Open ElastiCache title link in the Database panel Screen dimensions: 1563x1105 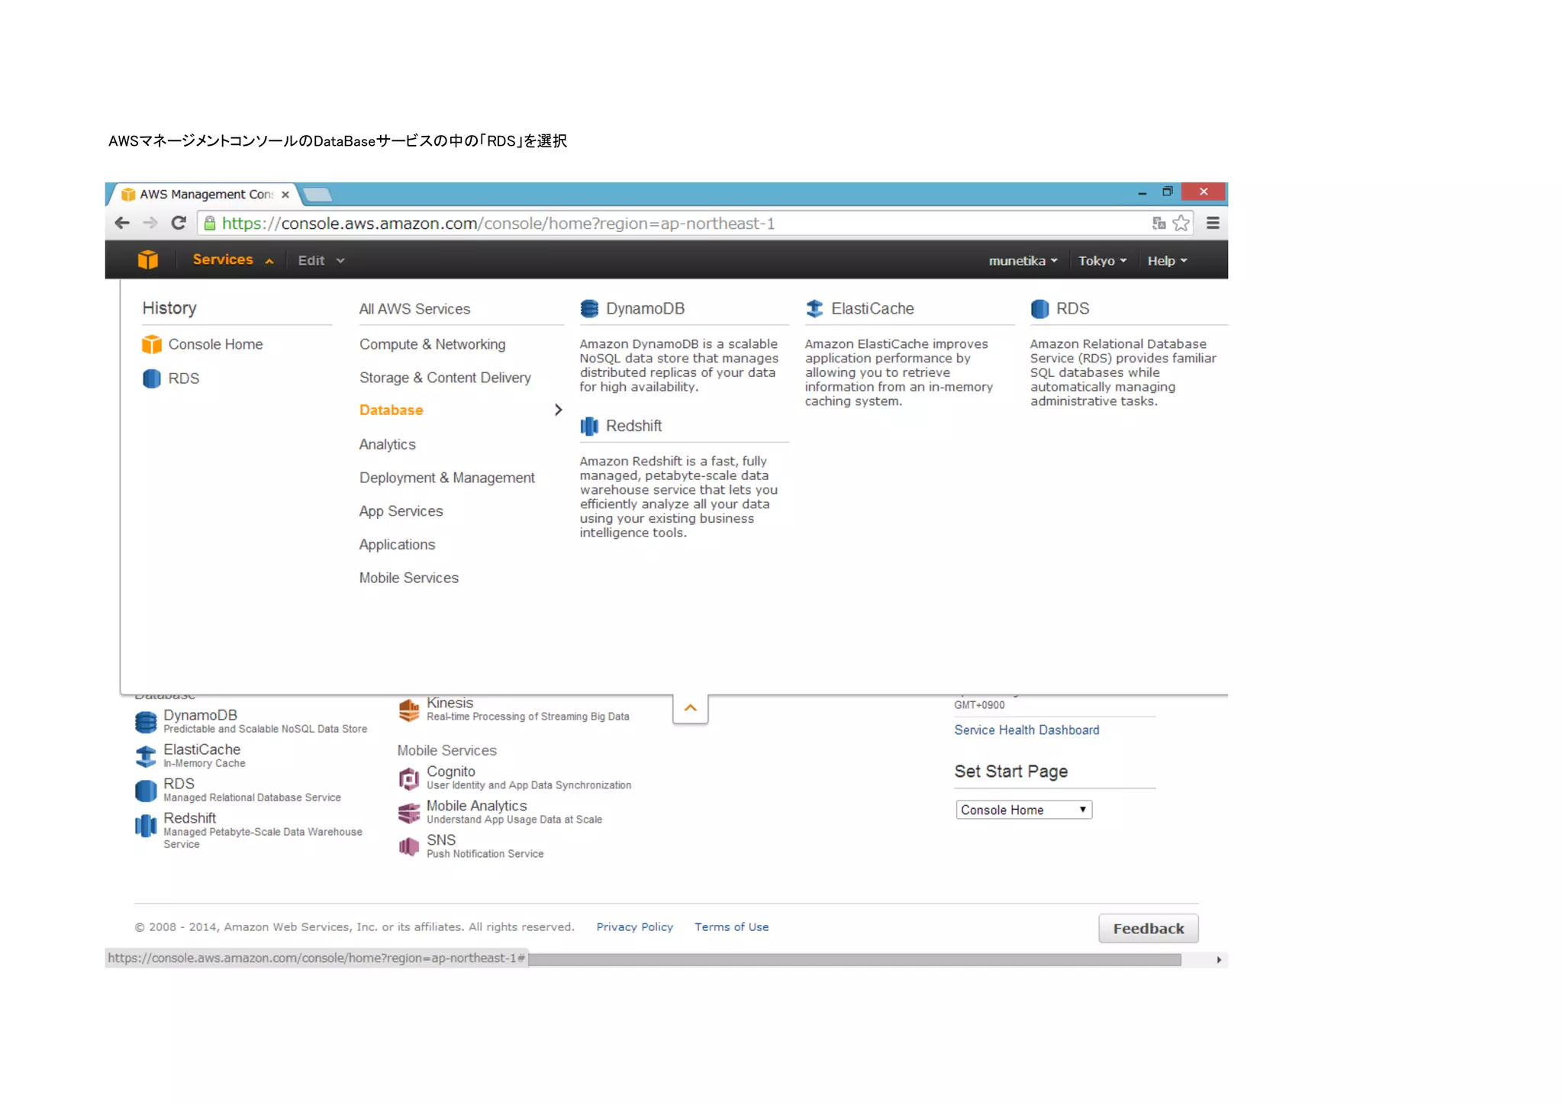pos(872,309)
